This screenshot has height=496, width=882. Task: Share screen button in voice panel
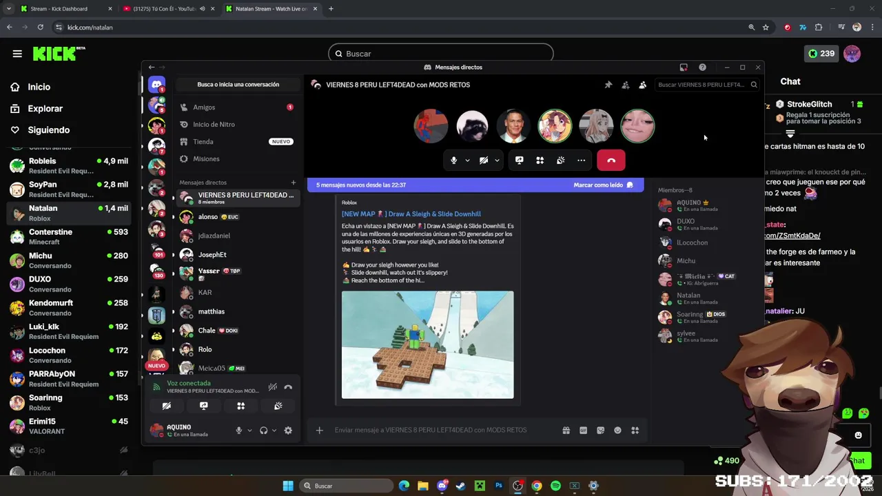[204, 406]
